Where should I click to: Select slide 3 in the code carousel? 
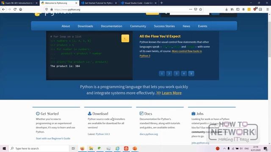(x=177, y=73)
